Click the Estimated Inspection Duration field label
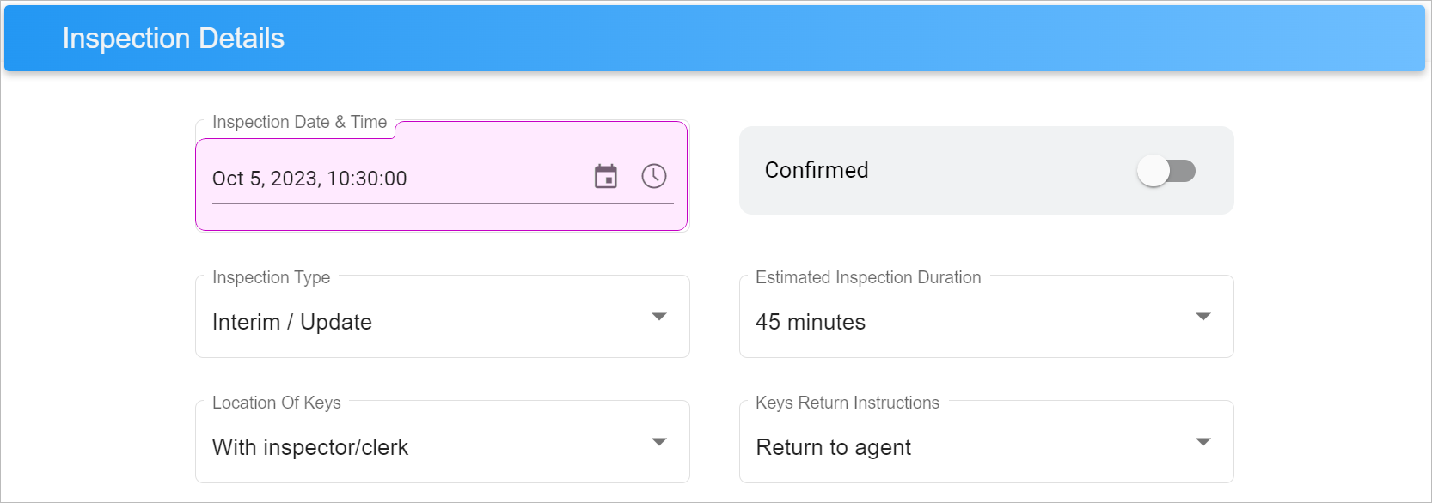The image size is (1432, 503). (x=868, y=277)
